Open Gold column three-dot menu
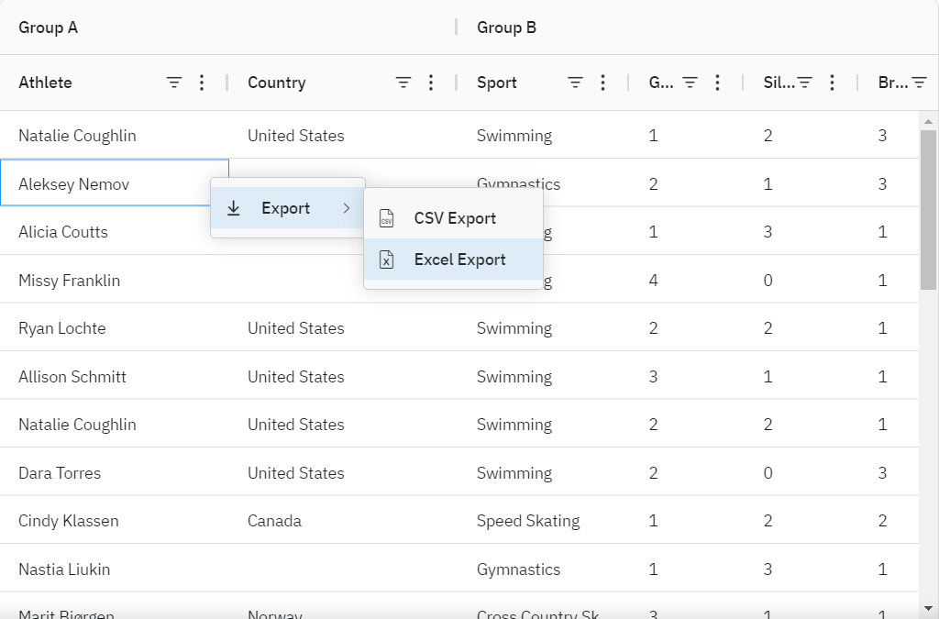939x619 pixels. (717, 83)
